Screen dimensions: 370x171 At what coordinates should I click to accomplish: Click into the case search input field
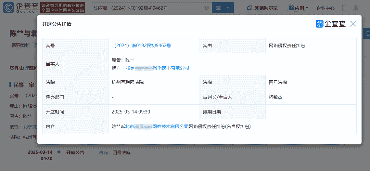pyautogui.click(x=146, y=8)
